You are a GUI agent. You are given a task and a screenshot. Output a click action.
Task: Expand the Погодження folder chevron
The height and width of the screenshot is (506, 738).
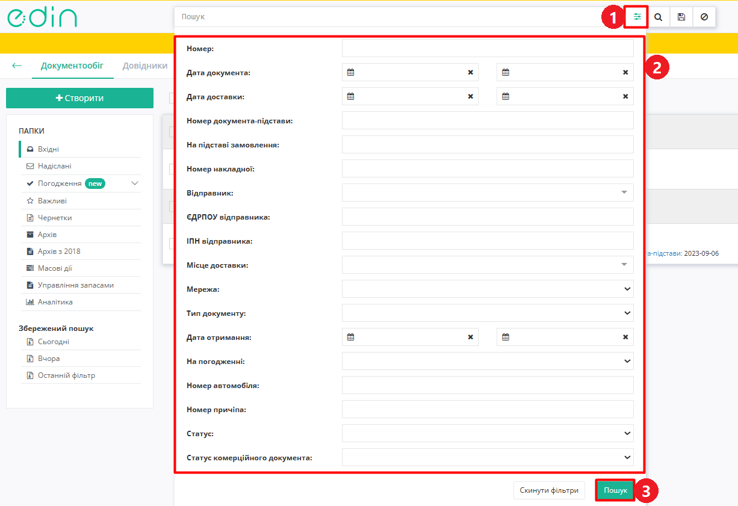135,183
